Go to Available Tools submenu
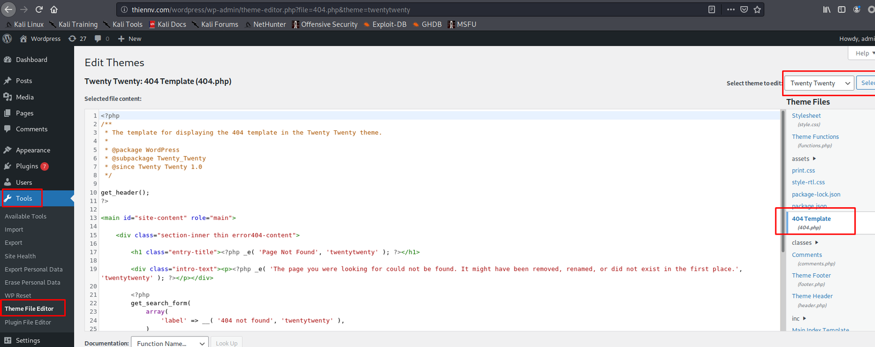This screenshot has width=875, height=347. click(x=25, y=216)
